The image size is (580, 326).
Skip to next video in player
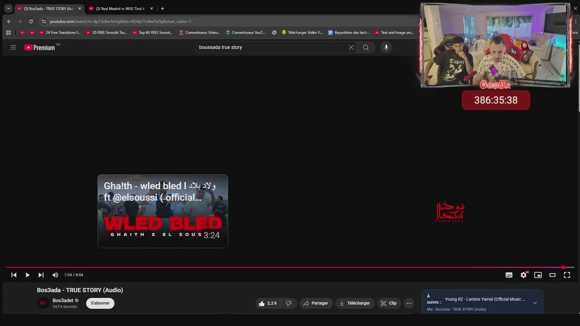(x=41, y=275)
